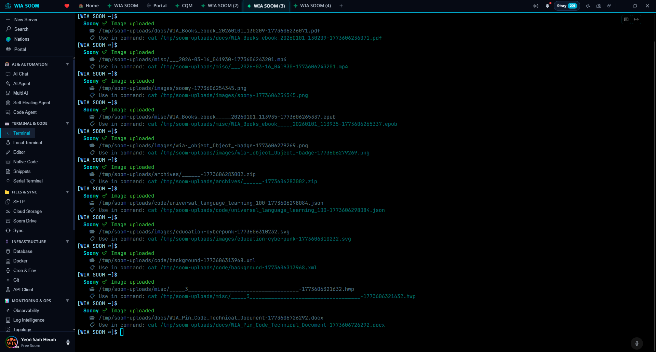Open the Self-Healing Agent

tap(31, 103)
